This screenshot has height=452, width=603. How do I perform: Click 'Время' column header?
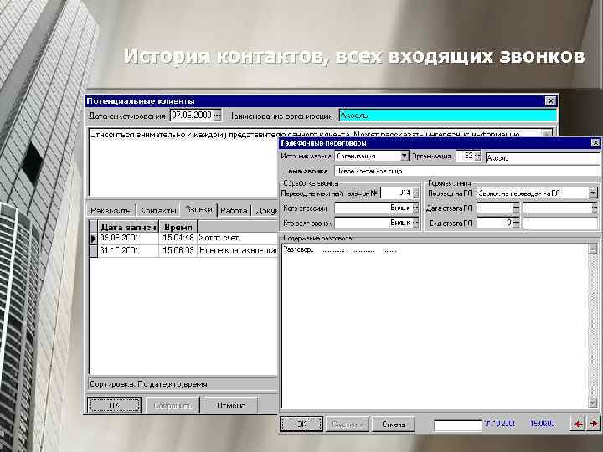(x=178, y=227)
